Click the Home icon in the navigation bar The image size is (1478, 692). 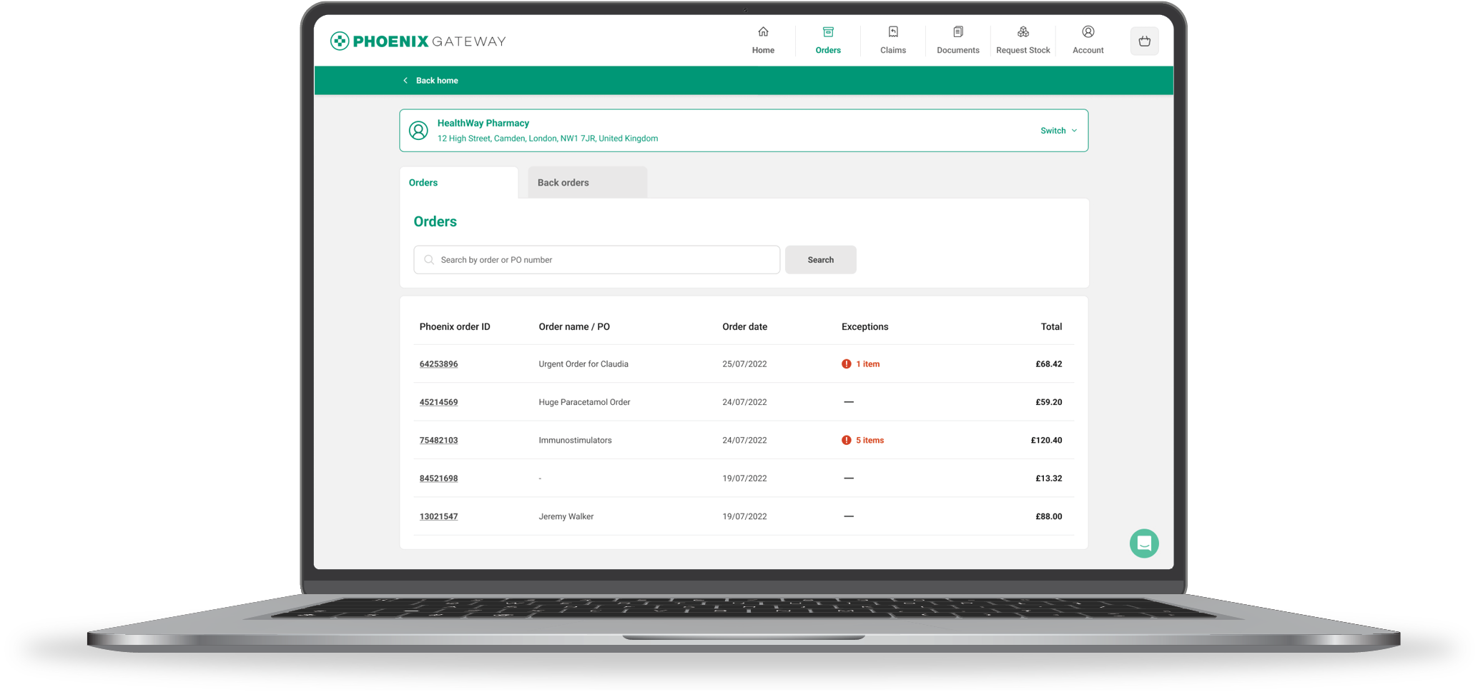tap(763, 31)
